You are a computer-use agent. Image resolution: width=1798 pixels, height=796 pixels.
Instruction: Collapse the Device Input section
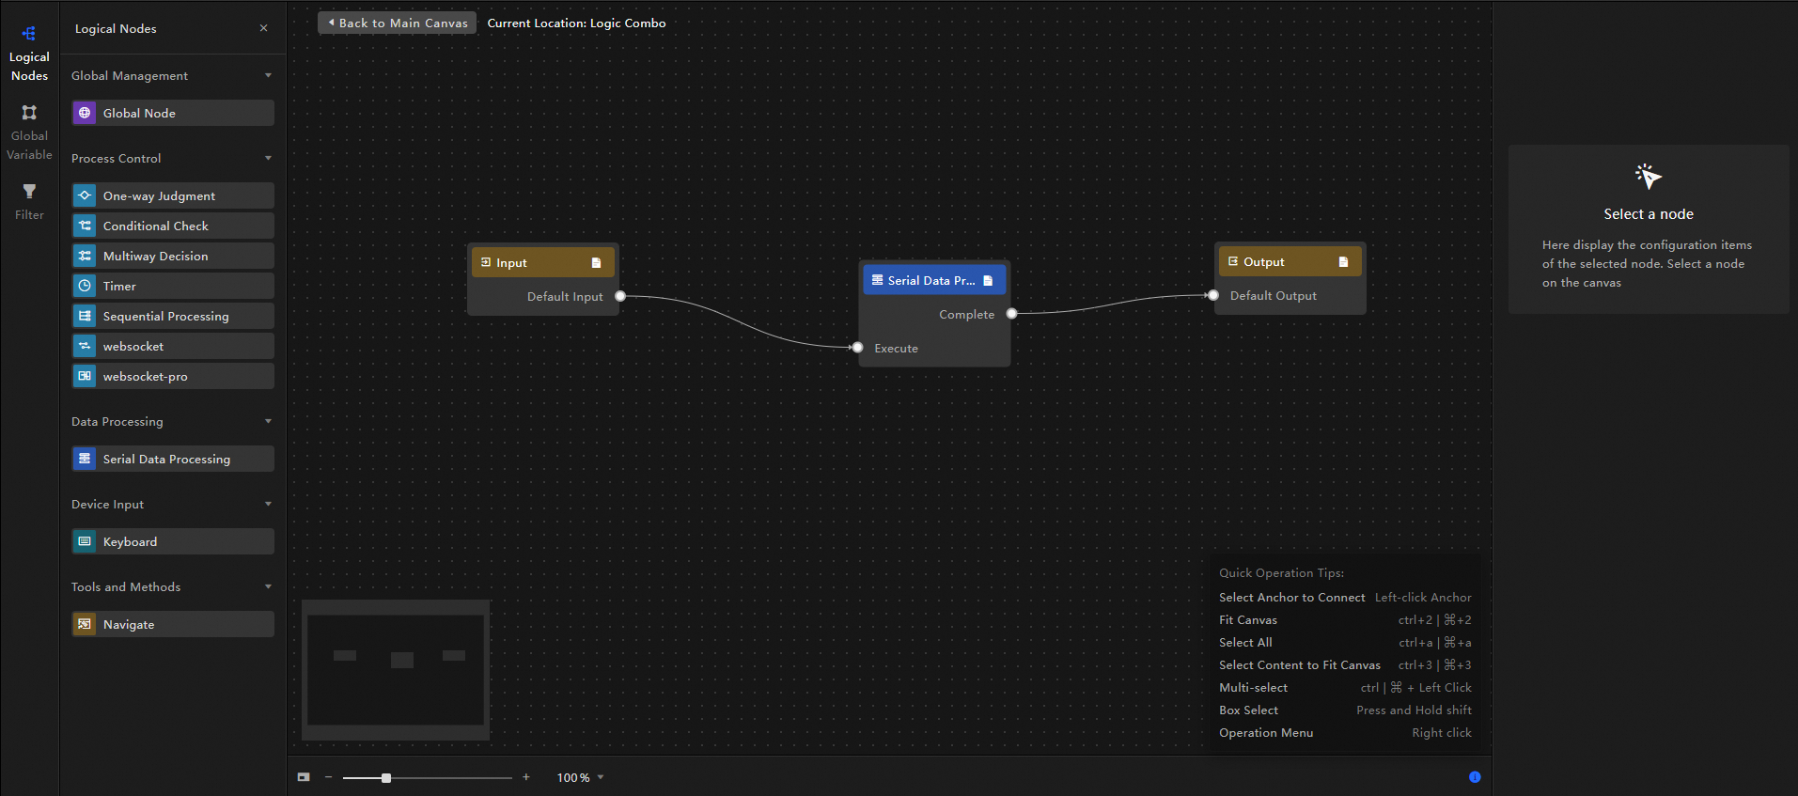click(268, 504)
